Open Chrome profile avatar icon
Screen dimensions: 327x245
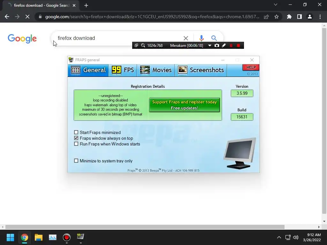[x=310, y=17]
